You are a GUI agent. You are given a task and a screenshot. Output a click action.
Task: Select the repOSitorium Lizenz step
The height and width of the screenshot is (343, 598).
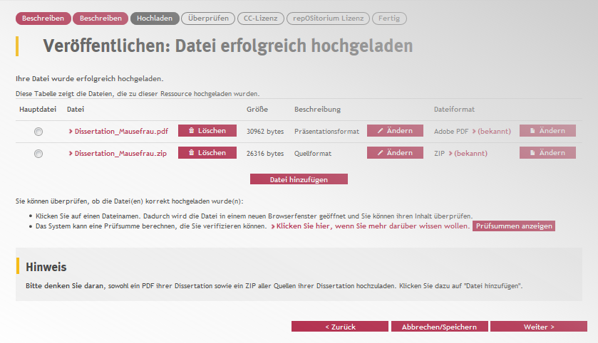(328, 19)
